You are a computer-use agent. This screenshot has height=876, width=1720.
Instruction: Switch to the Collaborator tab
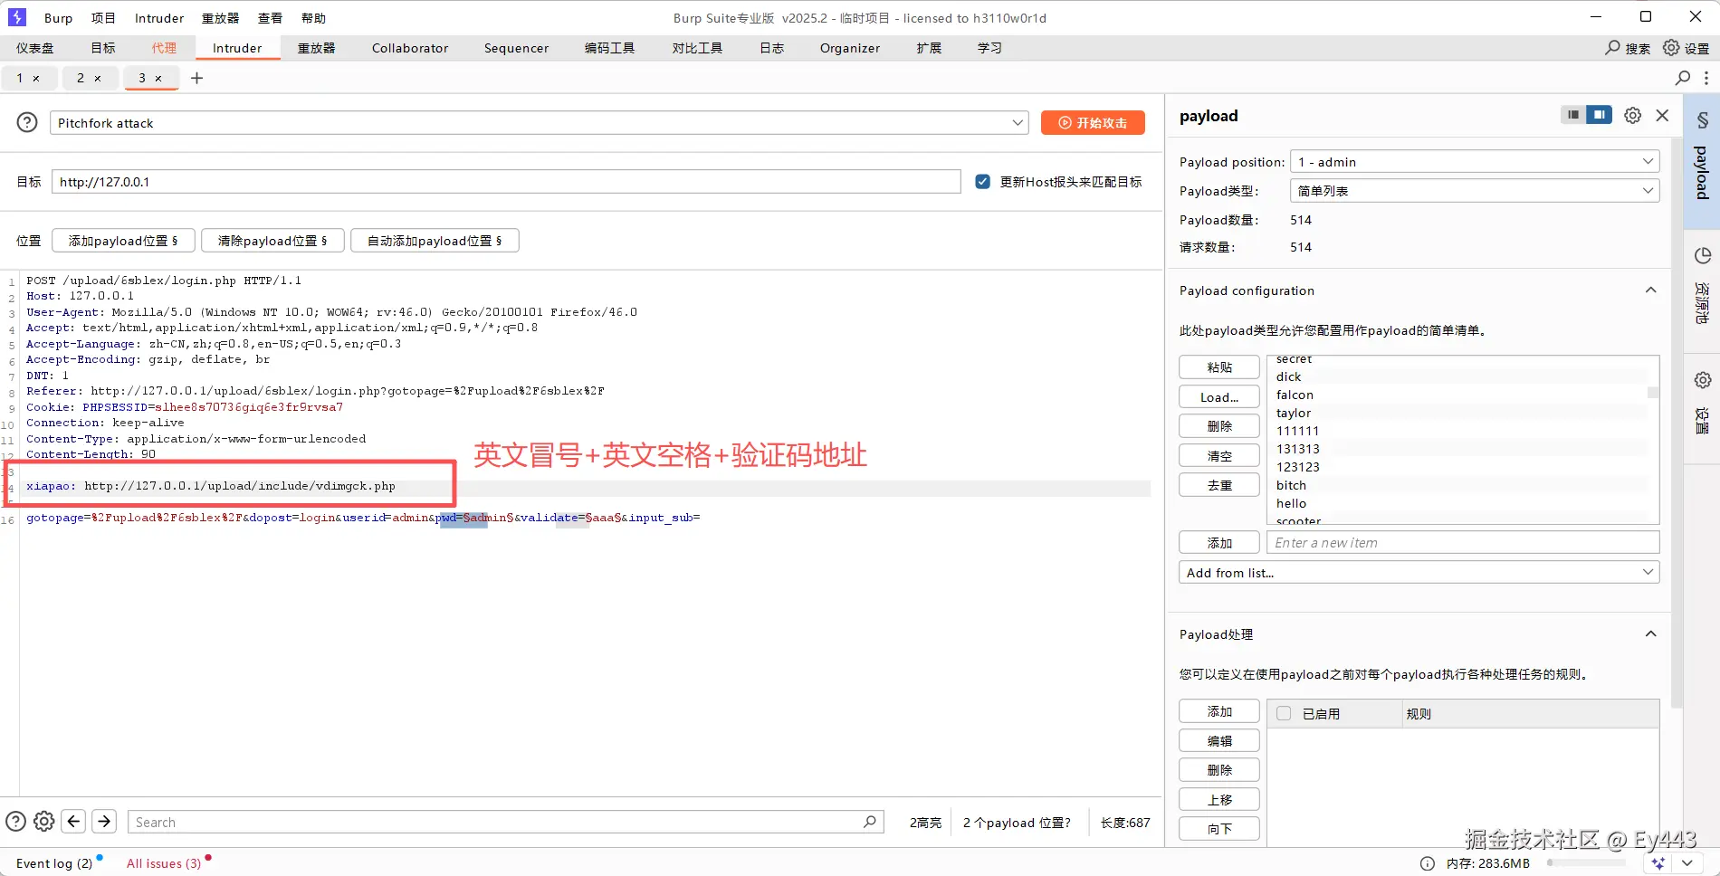(x=410, y=48)
